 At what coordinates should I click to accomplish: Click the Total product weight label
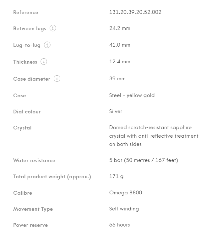tap(52, 177)
